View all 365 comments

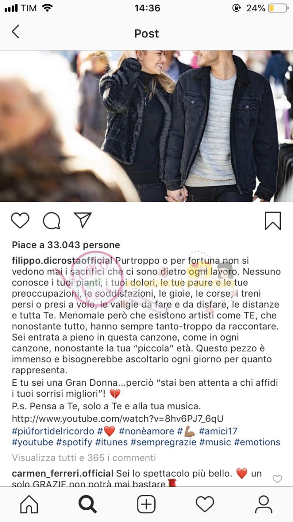pos(84,458)
